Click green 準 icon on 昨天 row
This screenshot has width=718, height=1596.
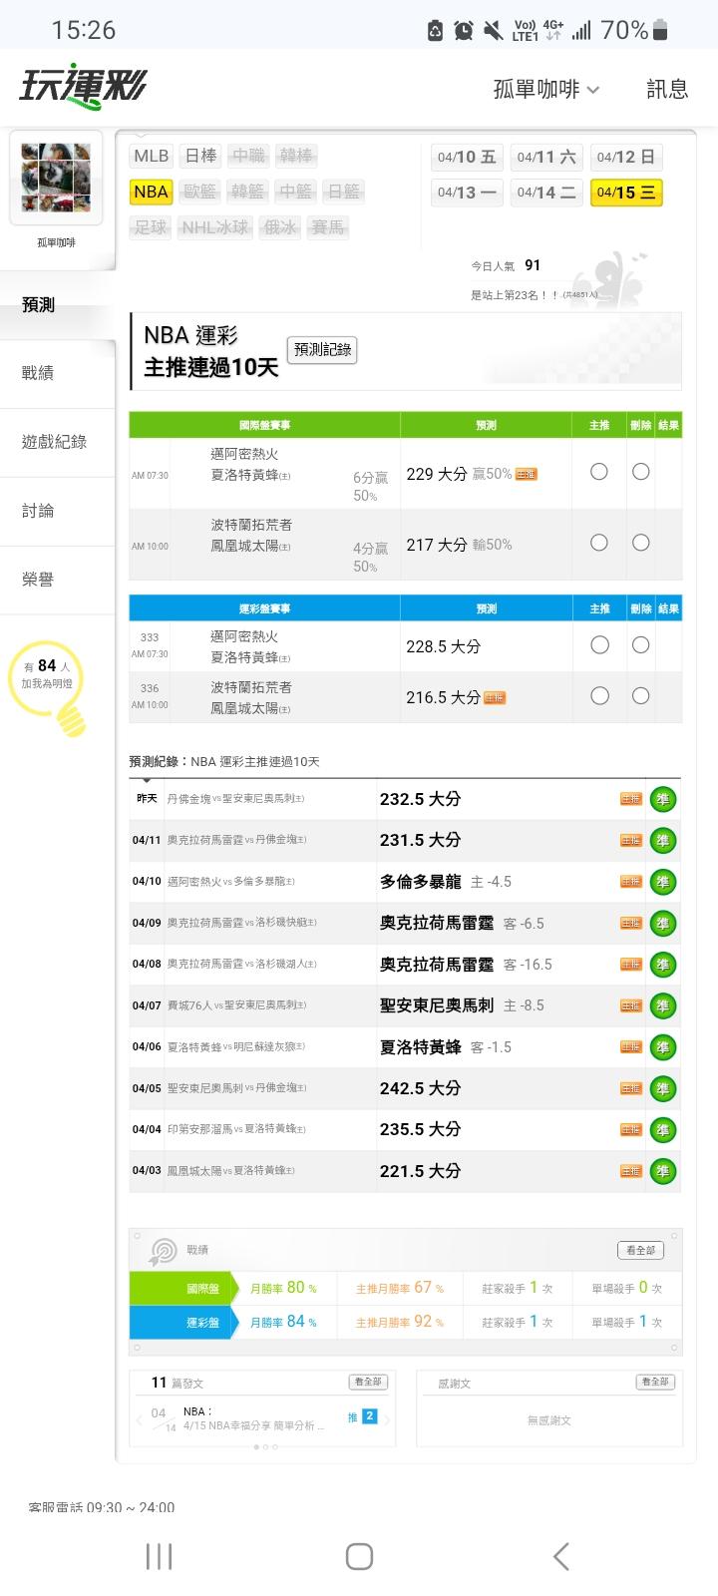point(662,799)
